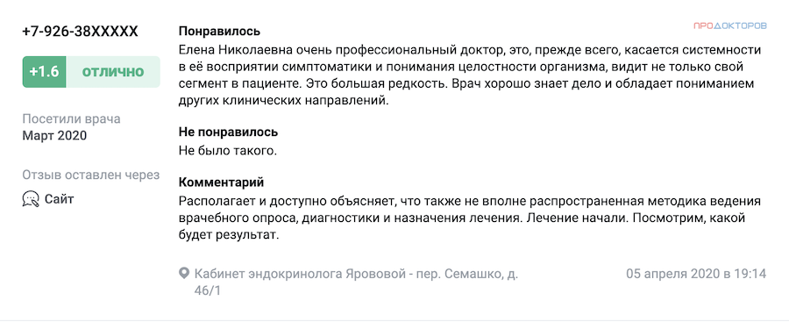Open the ПроДокторов watermark logo
Viewport: 789px width, 322px height.
coord(729,25)
